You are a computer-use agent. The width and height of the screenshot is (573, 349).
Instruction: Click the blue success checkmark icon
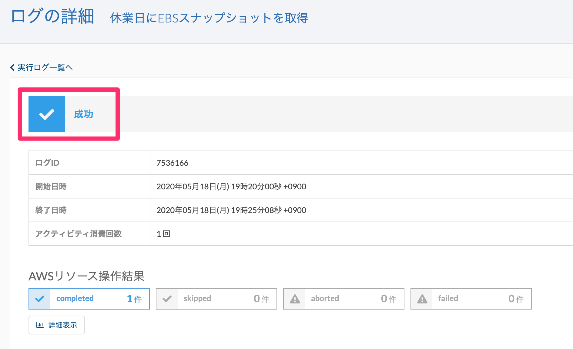47,114
